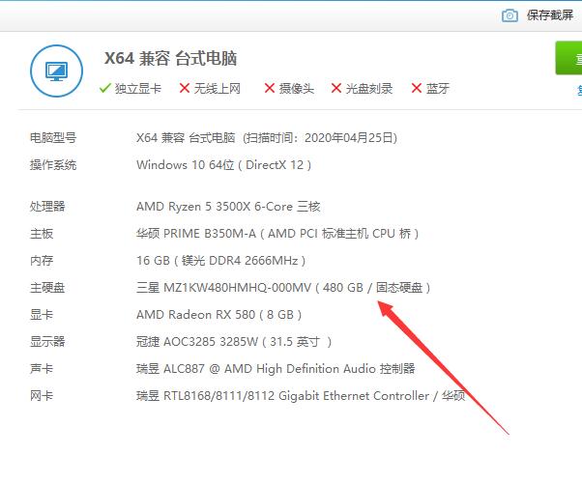Click the Windows 10 64位 value
This screenshot has width=582, height=483.
224,165
